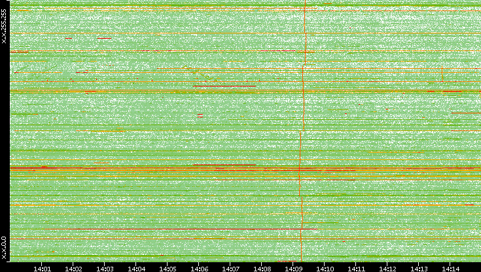Select the 14:07 time axis label

click(x=230, y=269)
